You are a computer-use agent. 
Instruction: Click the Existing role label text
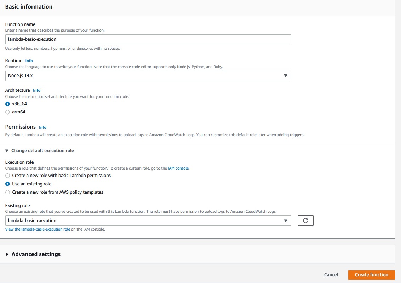(17, 206)
